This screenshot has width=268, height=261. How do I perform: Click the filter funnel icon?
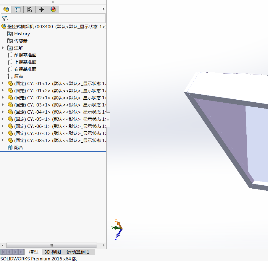tap(4, 18)
